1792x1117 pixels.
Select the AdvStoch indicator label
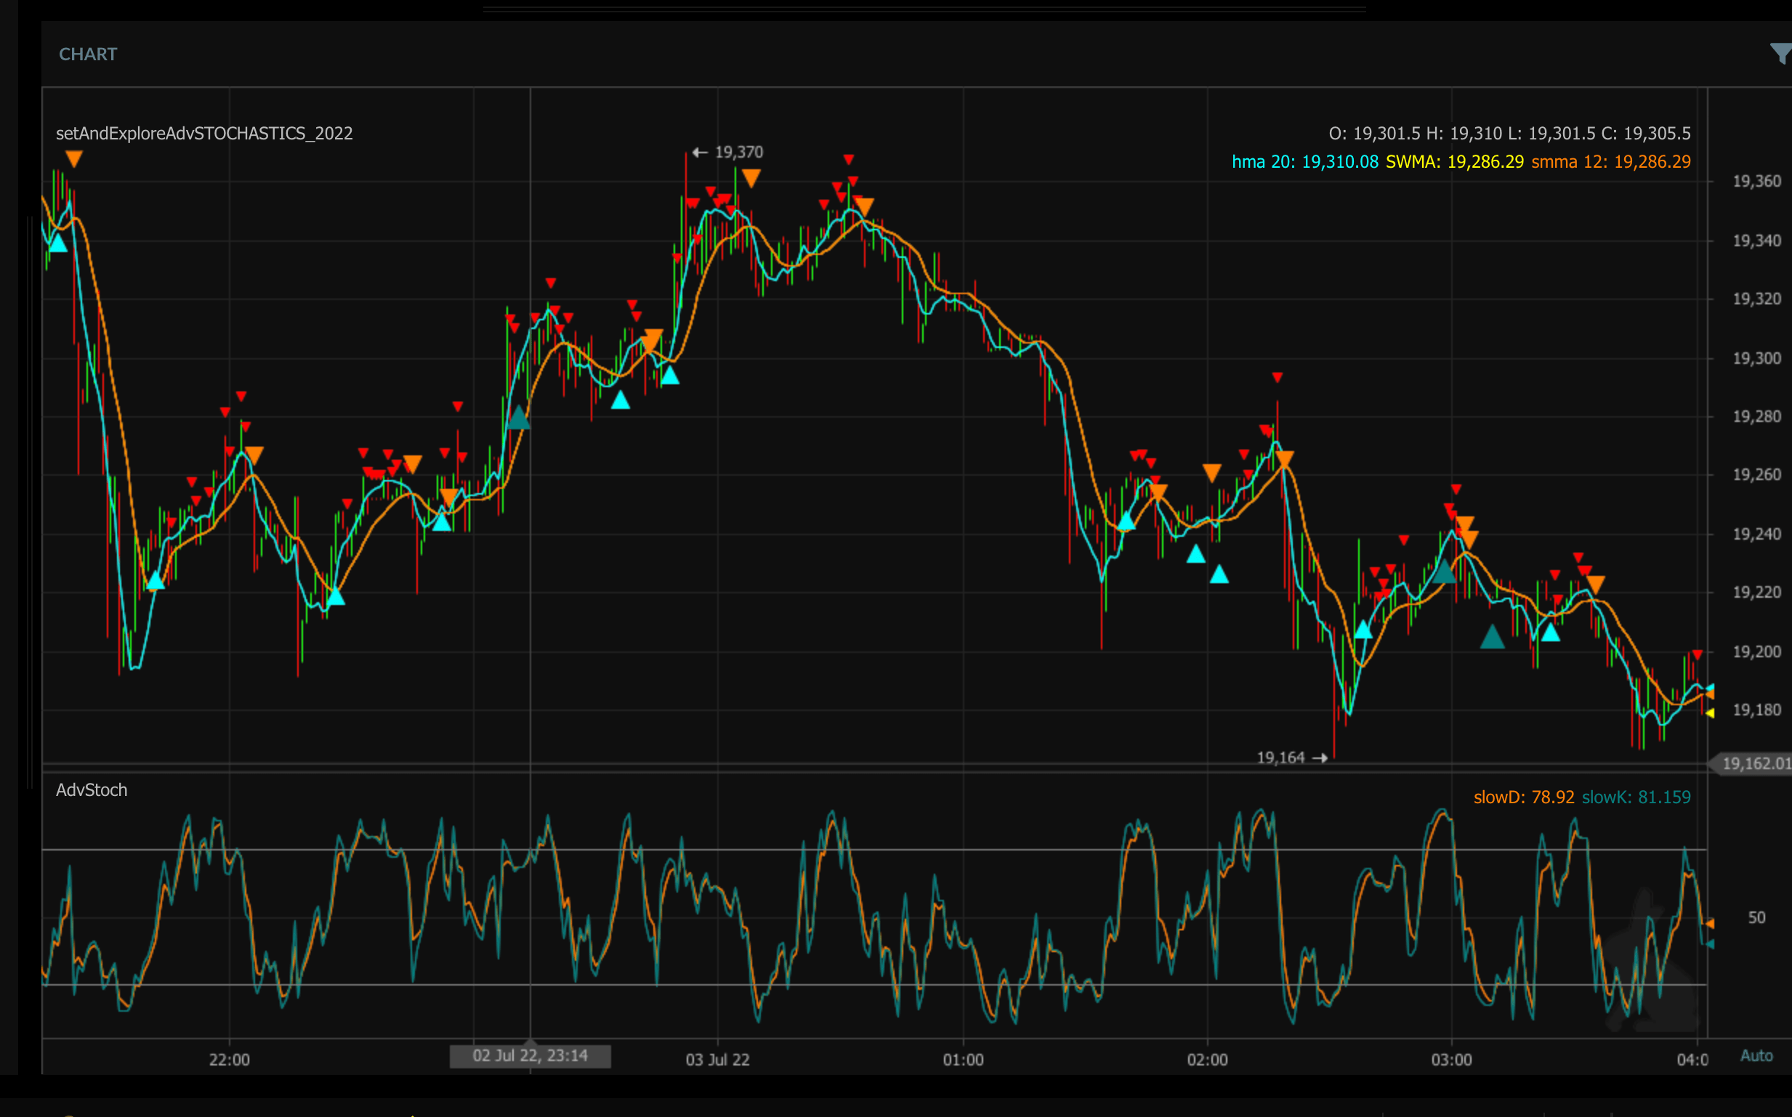92,789
